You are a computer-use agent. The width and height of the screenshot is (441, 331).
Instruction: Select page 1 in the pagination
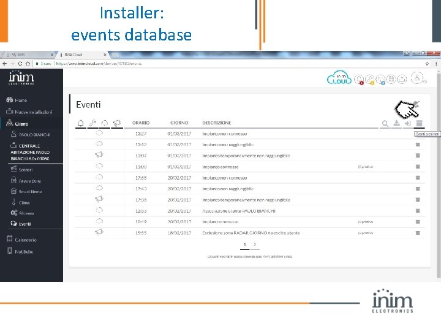click(x=244, y=245)
